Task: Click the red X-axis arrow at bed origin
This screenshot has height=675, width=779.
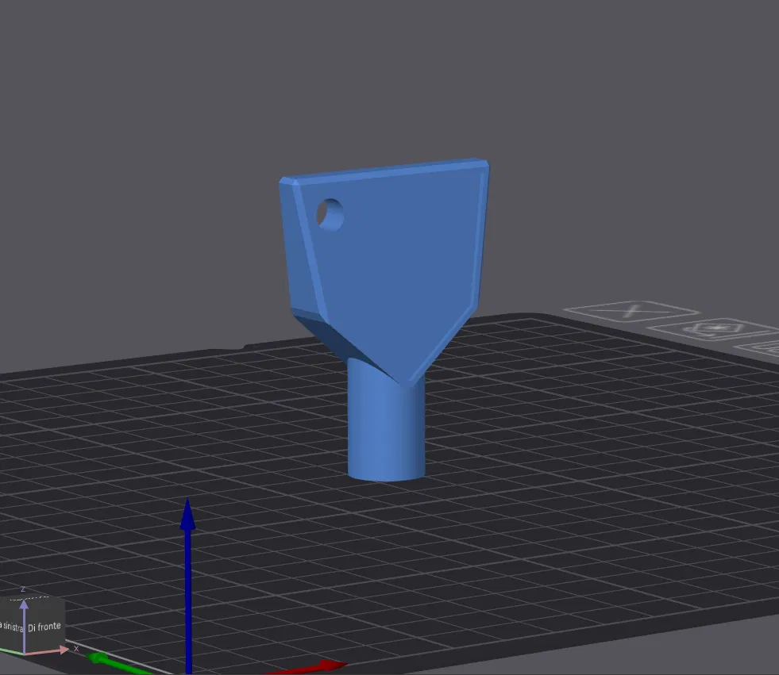Action: pos(308,668)
